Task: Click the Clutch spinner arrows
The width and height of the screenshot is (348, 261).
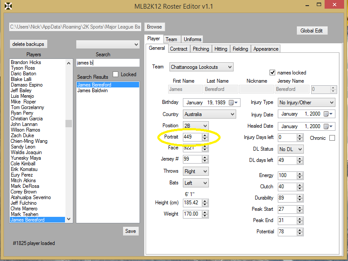Action: coord(300,187)
